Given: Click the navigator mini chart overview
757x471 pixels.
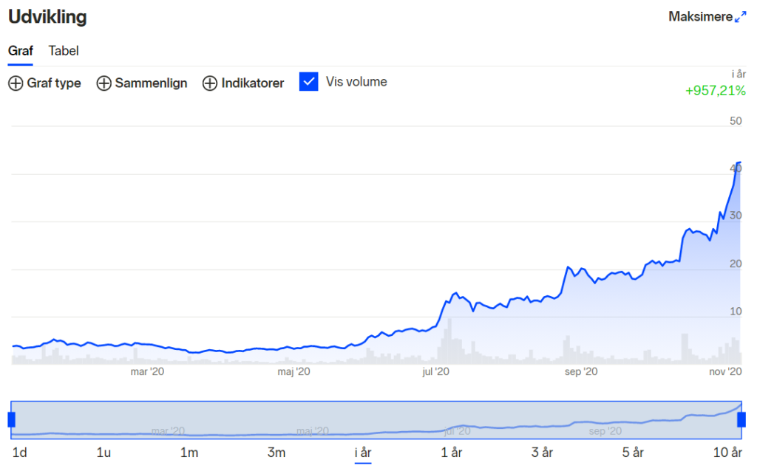Looking at the screenshot, I should click(x=376, y=420).
